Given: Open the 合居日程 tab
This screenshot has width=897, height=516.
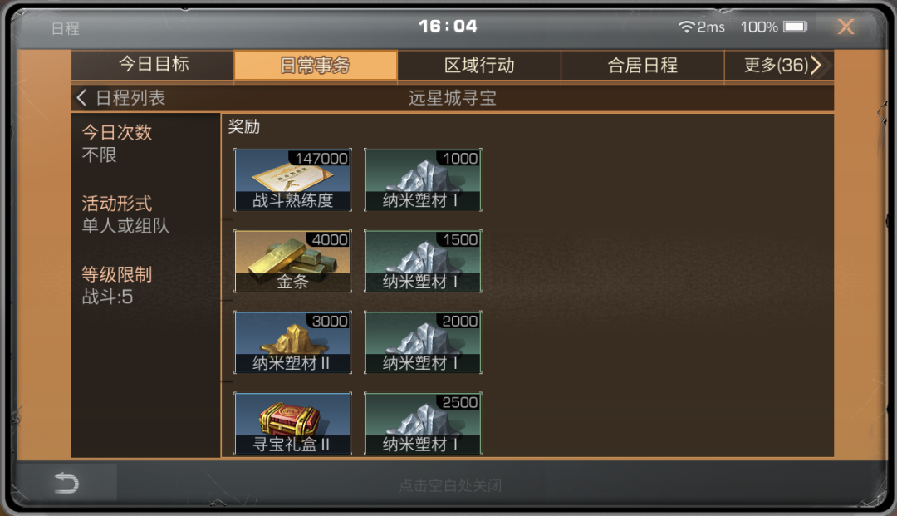Looking at the screenshot, I should [642, 66].
